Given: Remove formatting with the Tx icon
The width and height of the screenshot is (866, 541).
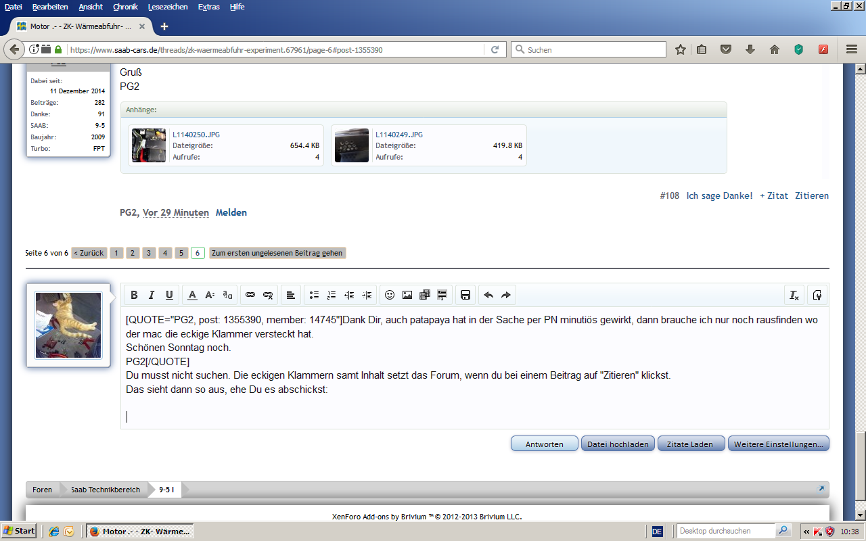Looking at the screenshot, I should (794, 295).
